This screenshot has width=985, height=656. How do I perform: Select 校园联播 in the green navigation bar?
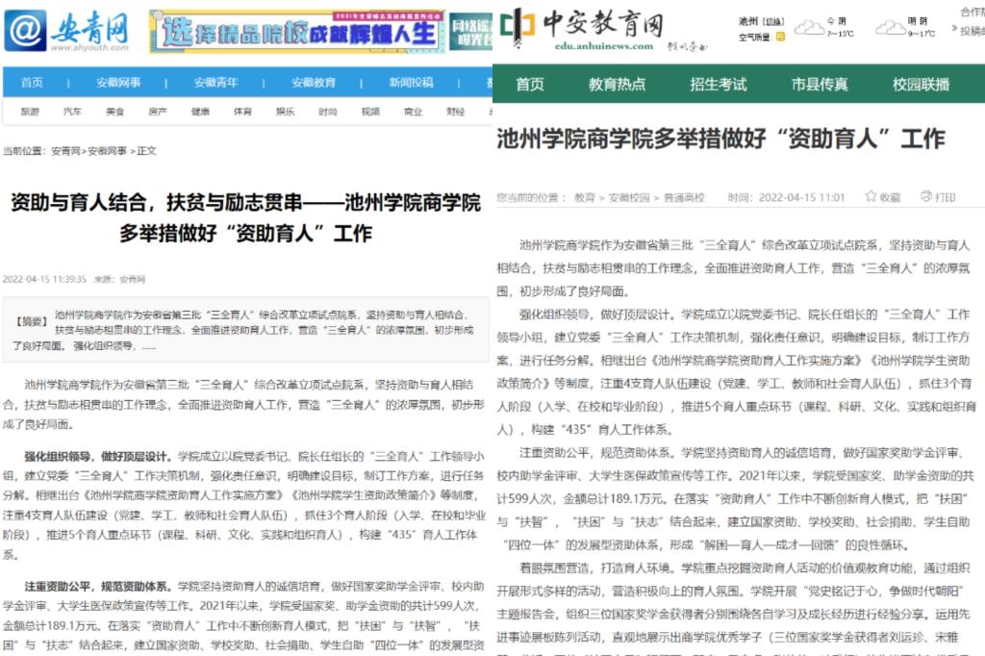click(921, 85)
